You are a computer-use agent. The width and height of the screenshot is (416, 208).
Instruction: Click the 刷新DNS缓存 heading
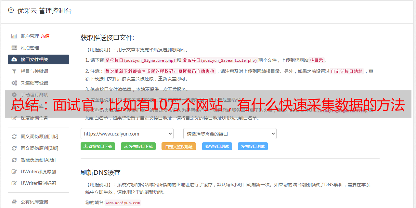pos(100,172)
